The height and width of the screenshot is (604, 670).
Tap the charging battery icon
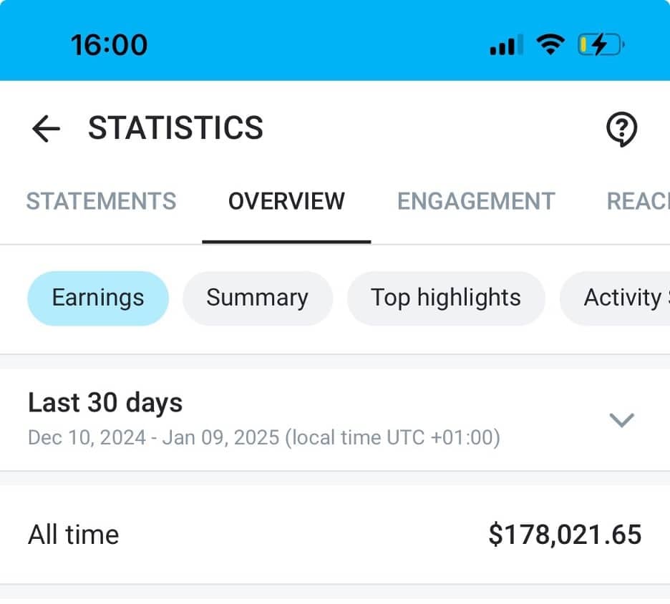[x=598, y=43]
